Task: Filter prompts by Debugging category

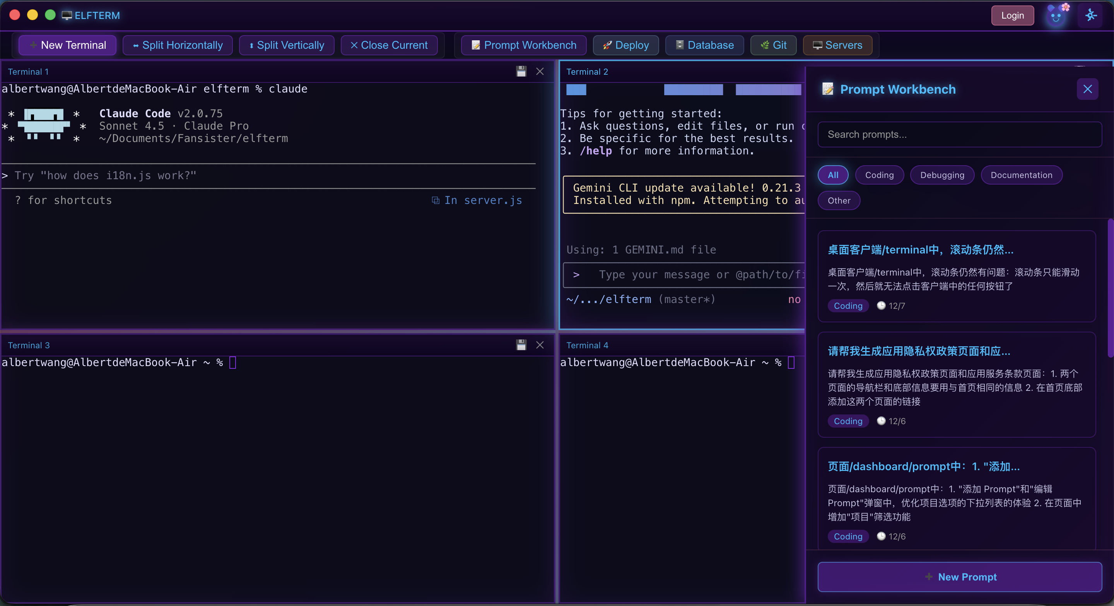Action: (942, 175)
